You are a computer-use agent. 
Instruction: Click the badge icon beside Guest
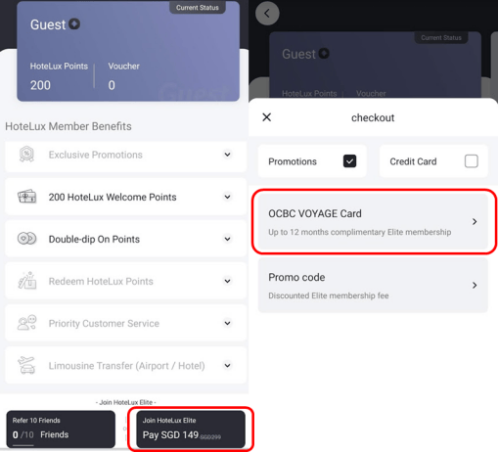pos(74,24)
